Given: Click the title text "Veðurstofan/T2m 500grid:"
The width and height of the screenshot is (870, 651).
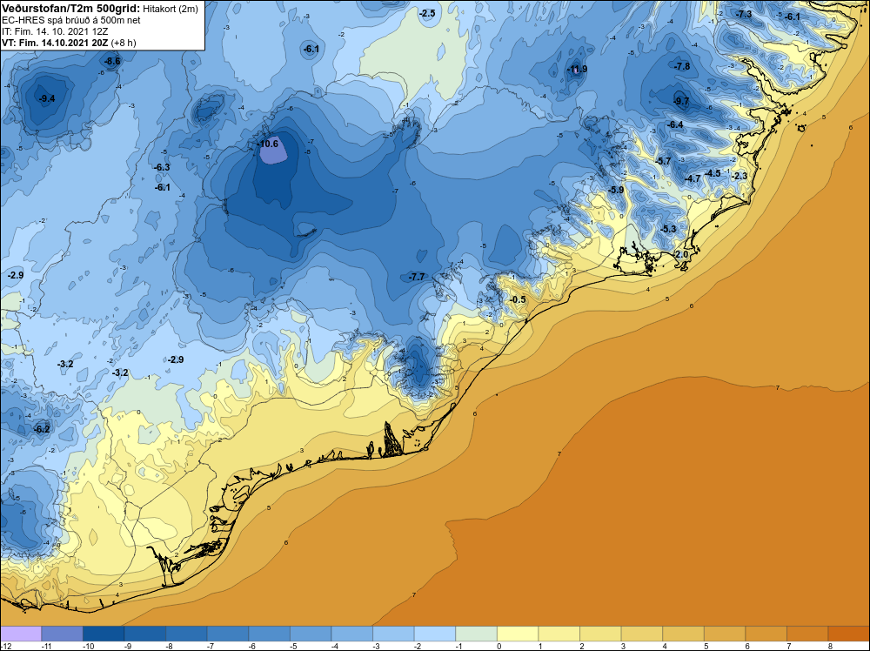Looking at the screenshot, I should pos(70,9).
